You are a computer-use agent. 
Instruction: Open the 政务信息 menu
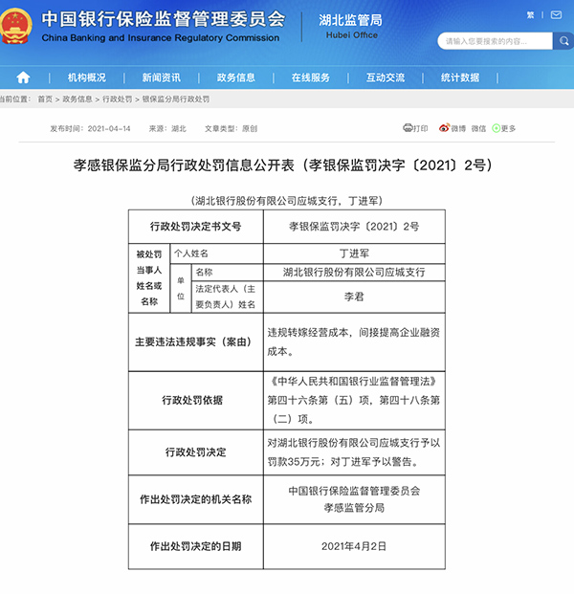[235, 77]
